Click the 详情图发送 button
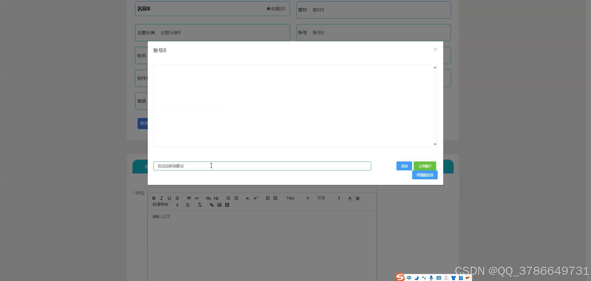This screenshot has width=591, height=281. pyautogui.click(x=425, y=175)
